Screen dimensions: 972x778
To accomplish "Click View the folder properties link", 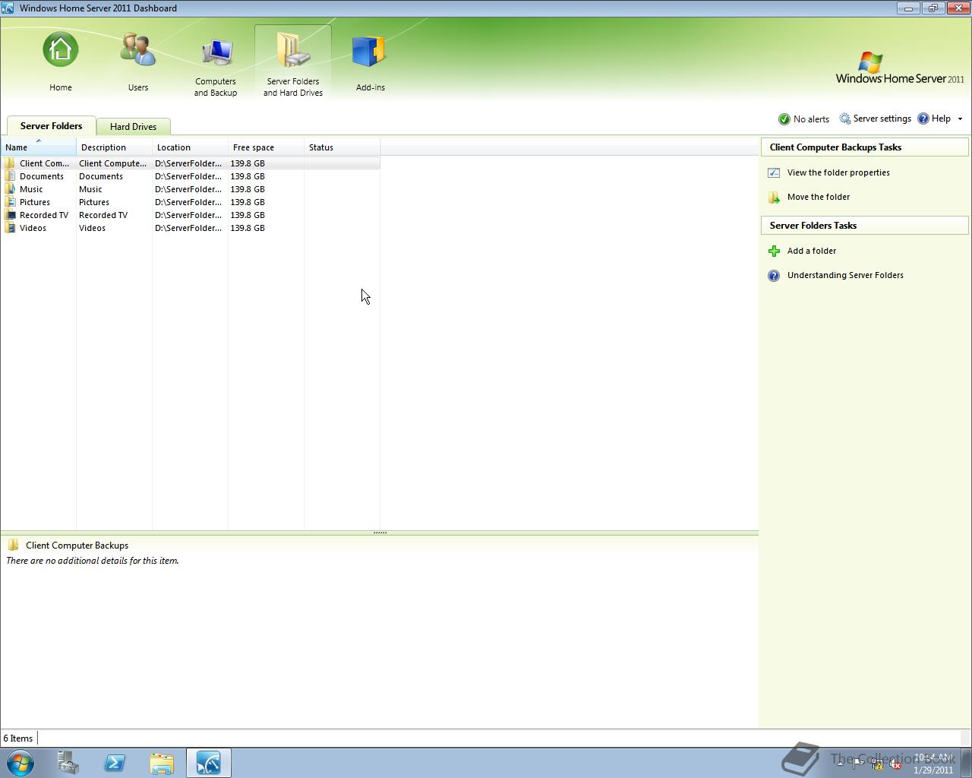I will point(838,172).
